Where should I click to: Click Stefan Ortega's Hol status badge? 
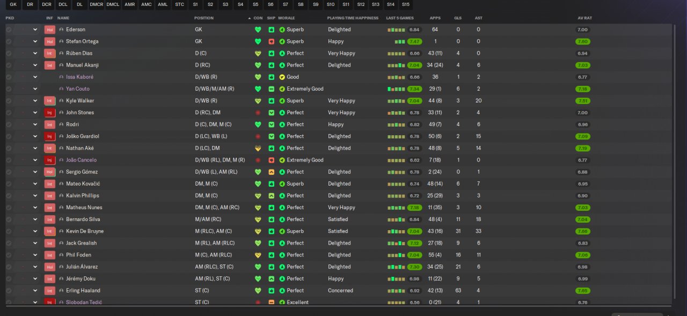[x=50, y=41]
